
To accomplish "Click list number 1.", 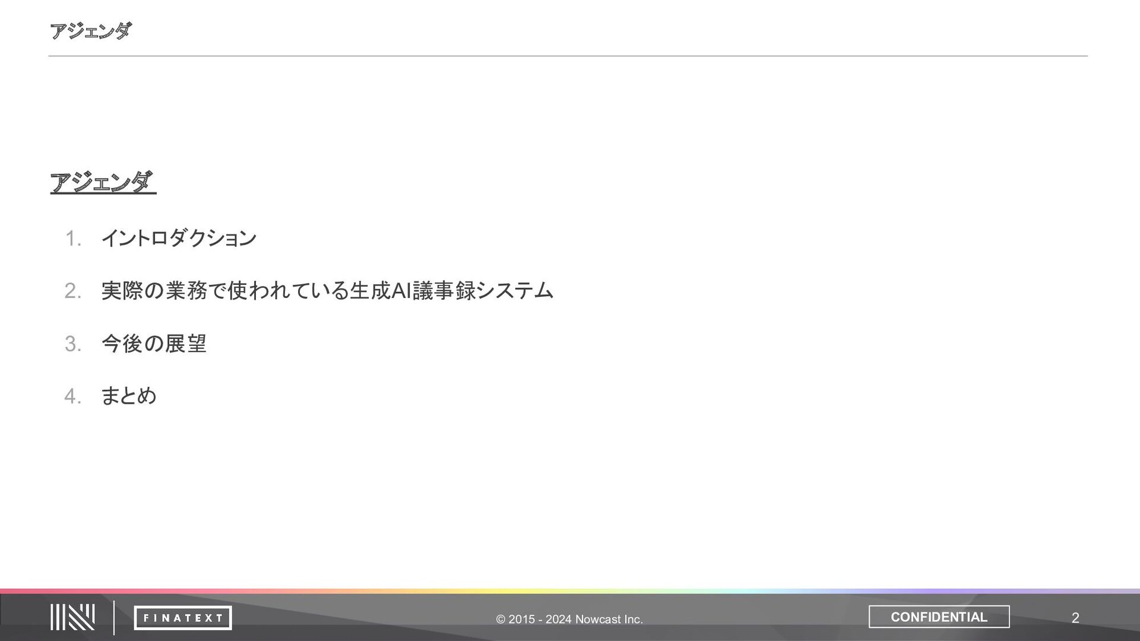I will [72, 239].
